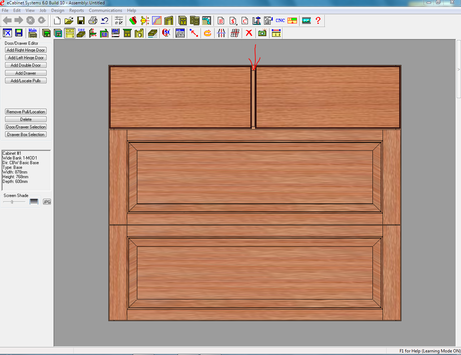Viewport: 461px width, 355px height.
Task: Click the Main editor toolbar icon
Action: [33, 33]
